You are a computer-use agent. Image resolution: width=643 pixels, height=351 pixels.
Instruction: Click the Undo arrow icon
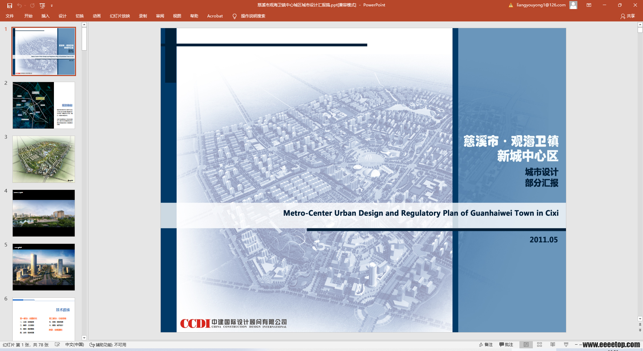pos(19,5)
